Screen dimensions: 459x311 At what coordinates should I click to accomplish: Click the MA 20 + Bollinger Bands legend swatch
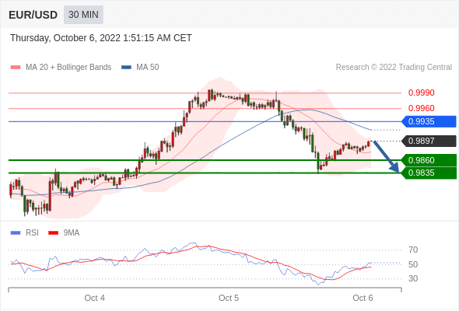tap(16, 68)
